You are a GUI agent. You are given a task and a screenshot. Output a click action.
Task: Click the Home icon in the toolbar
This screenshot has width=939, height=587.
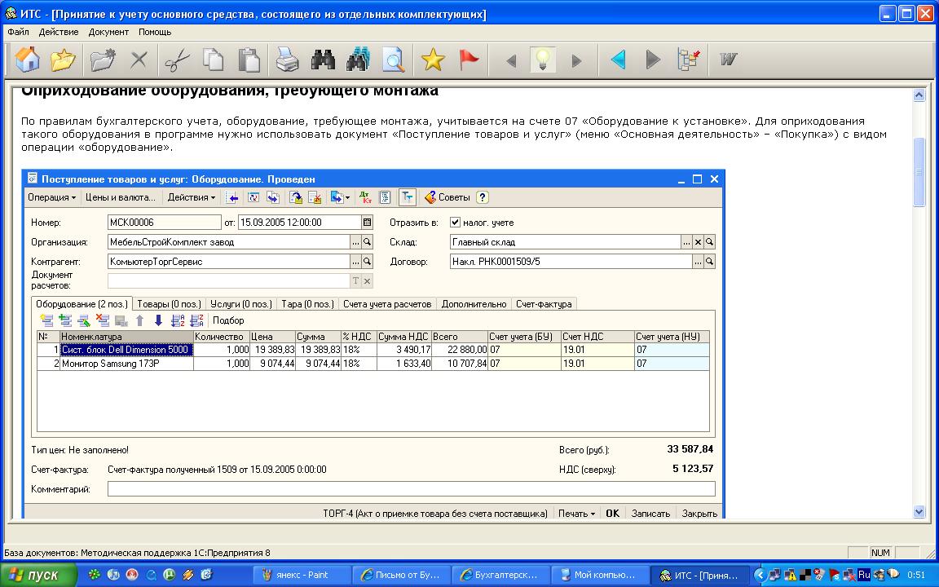point(27,60)
